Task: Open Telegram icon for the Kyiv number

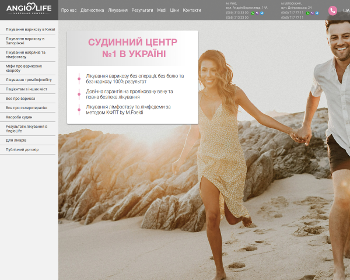Action: pos(262,13)
